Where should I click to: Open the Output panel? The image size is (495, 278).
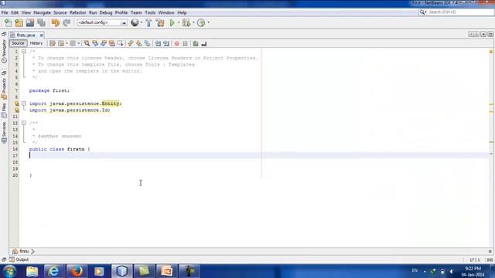pos(19,259)
